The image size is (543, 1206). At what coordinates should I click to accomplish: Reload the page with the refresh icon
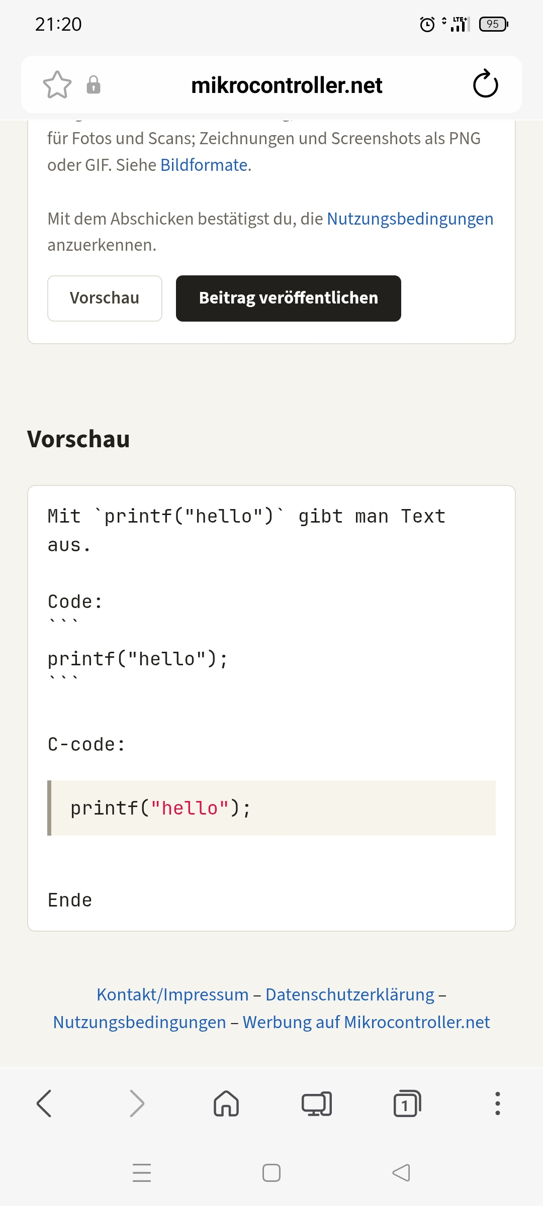pos(486,84)
